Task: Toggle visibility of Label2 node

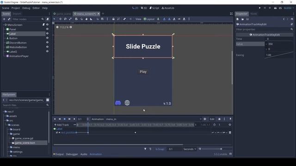Action: pos(47,51)
